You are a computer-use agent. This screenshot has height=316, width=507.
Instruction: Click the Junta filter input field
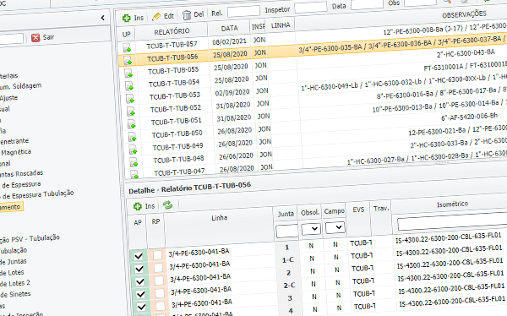[286, 232]
